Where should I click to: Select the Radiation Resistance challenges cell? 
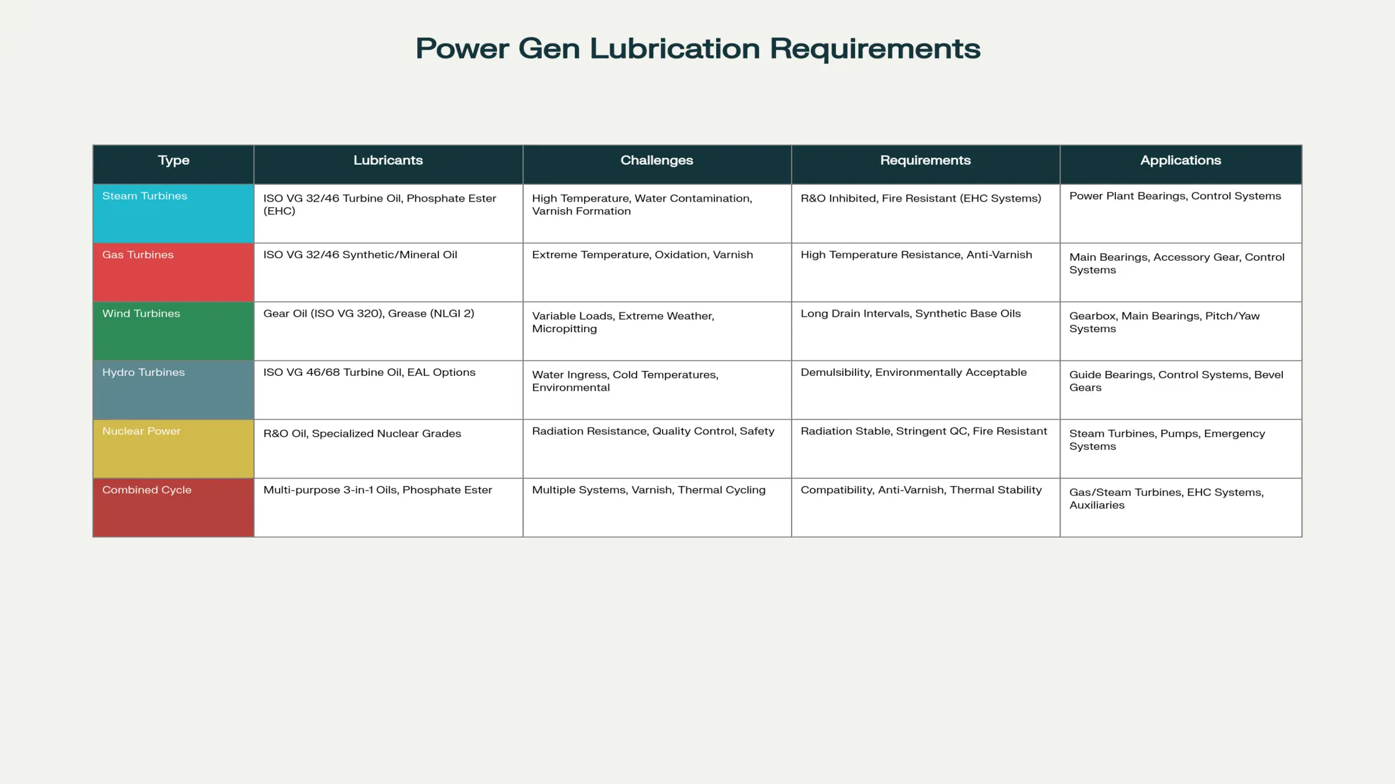click(653, 431)
